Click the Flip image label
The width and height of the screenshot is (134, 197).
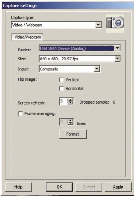(x=27, y=79)
